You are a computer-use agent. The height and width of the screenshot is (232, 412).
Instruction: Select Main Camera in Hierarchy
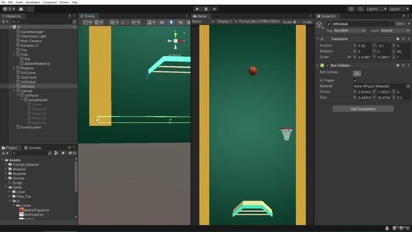point(31,41)
